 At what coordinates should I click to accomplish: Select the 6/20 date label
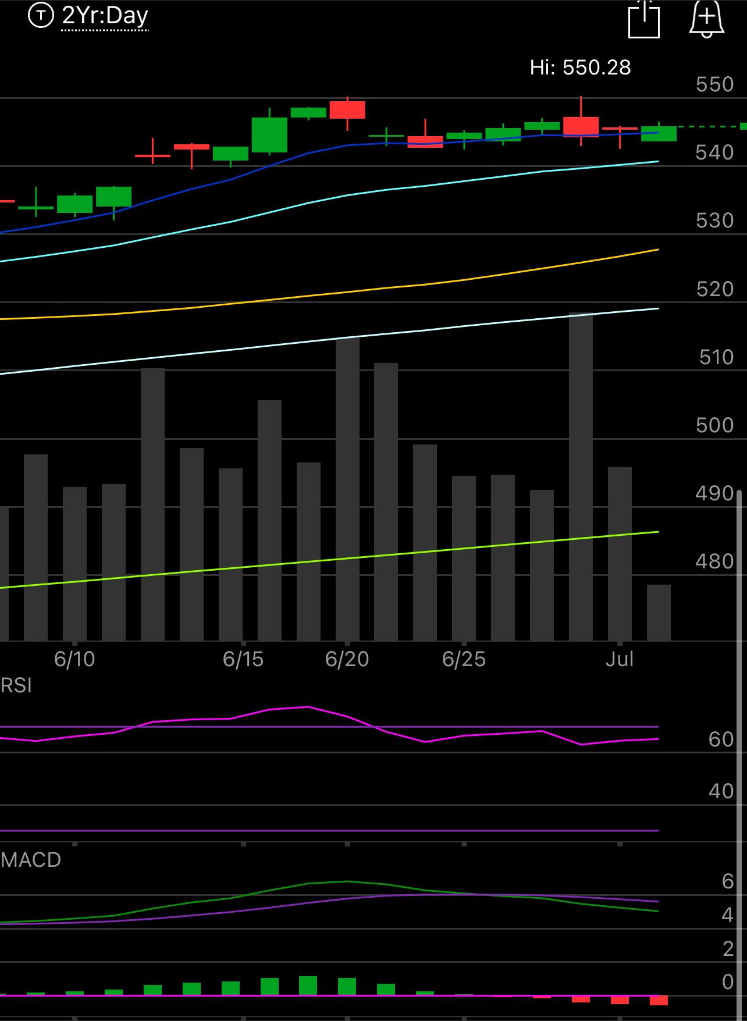[x=347, y=659]
